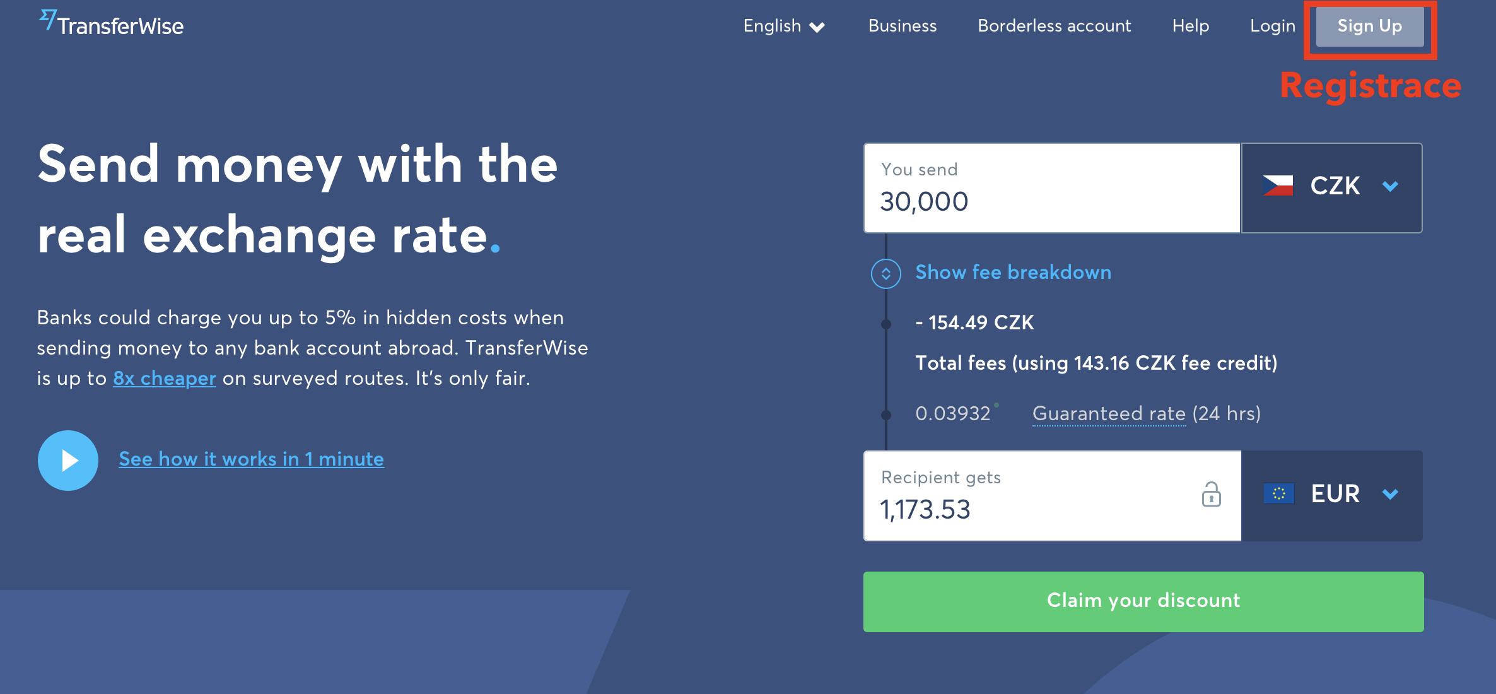1496x694 pixels.
Task: Open See how it works in 1 minute
Action: 251,459
